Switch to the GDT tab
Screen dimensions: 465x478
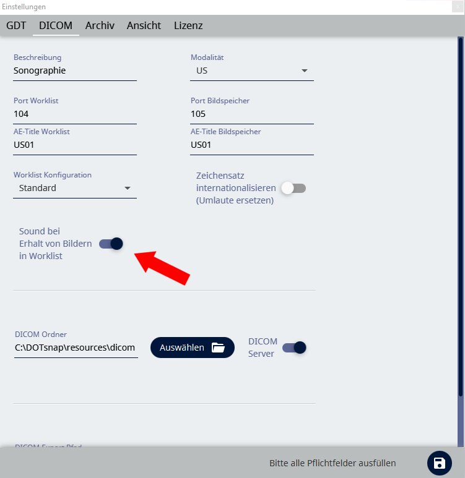(x=16, y=25)
